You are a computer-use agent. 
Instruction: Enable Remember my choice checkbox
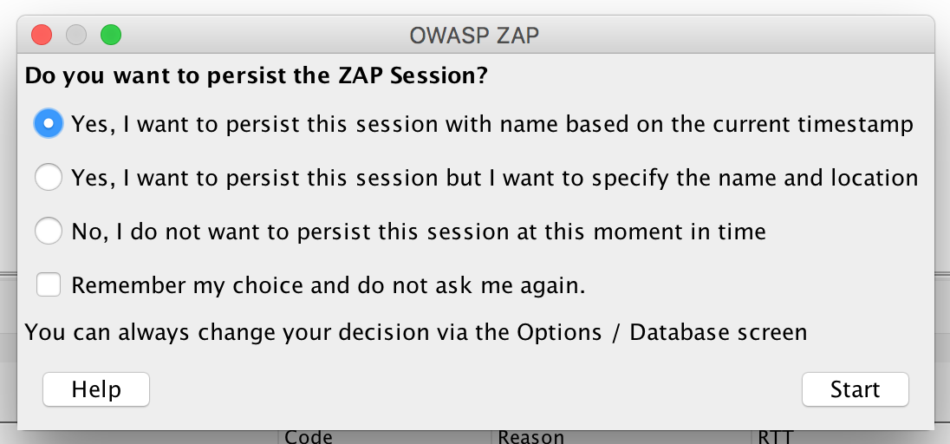coord(49,284)
